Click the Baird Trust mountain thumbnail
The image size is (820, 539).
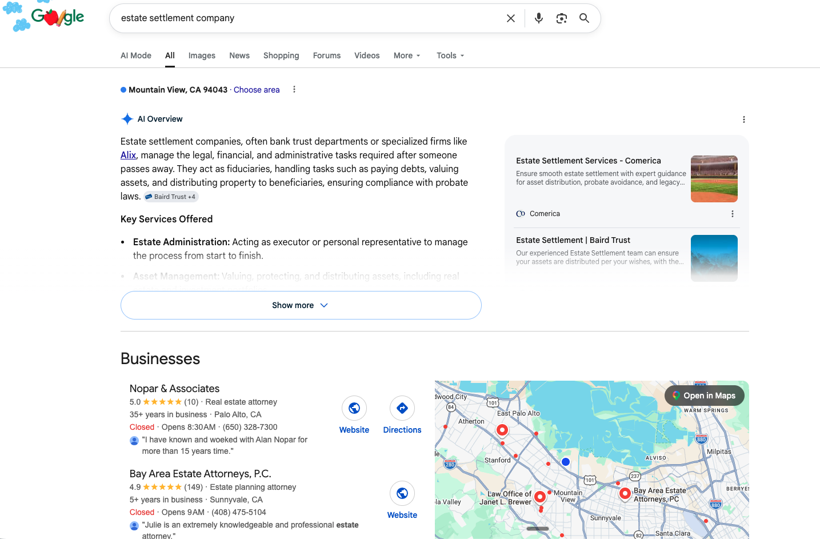(714, 258)
